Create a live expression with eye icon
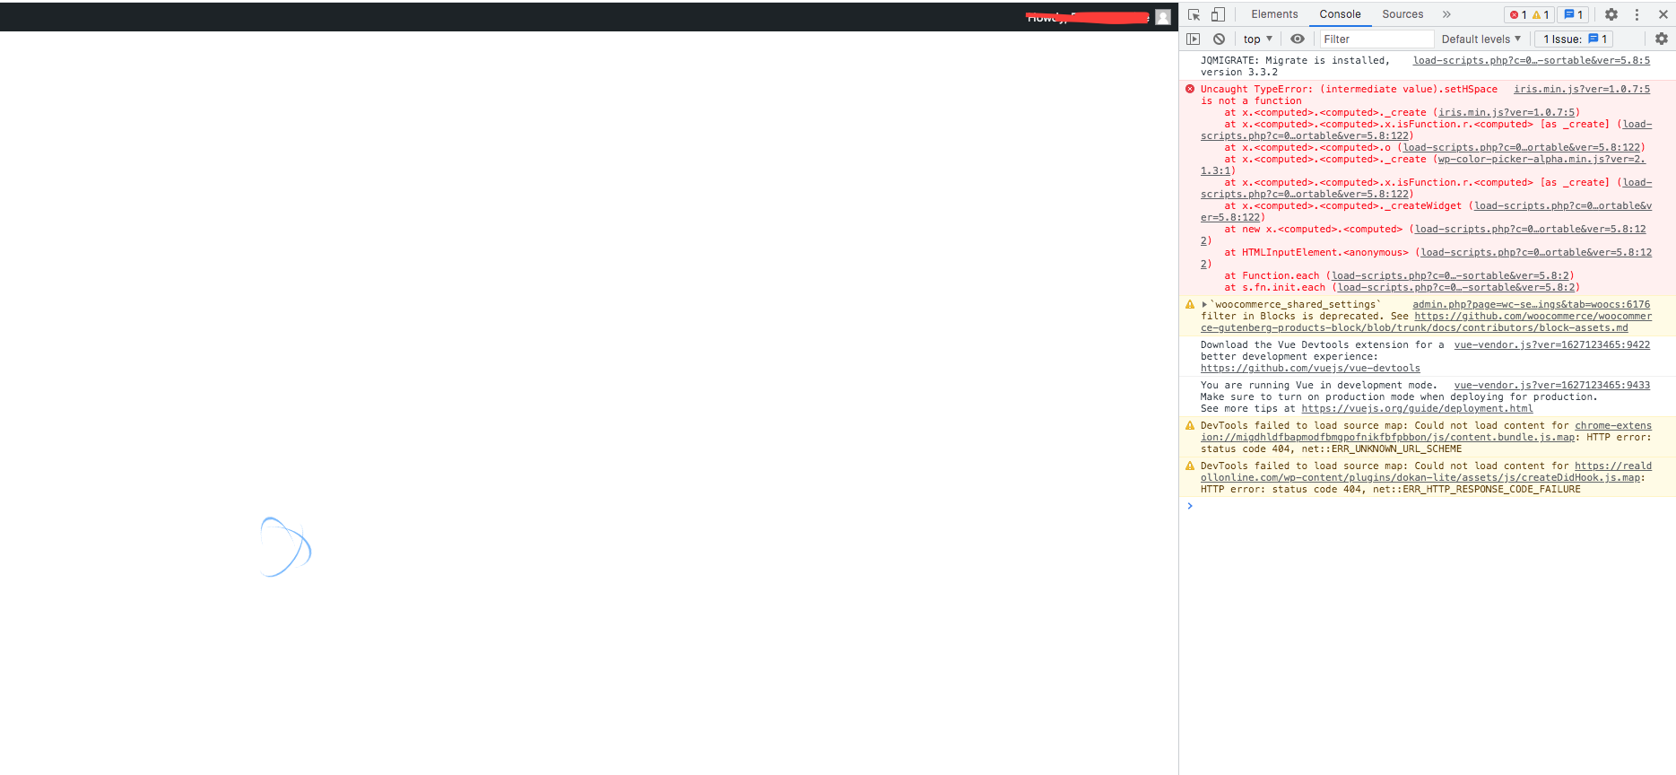Image resolution: width=1676 pixels, height=775 pixels. pyautogui.click(x=1297, y=39)
